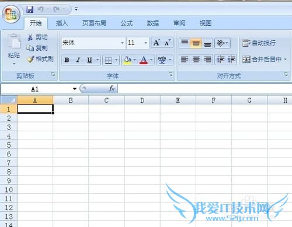Switch to the 插入 tab

coord(62,23)
